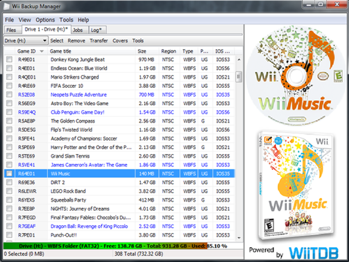Check The Golden Compass checkbox
Image resolution: width=349 pixels, height=262 pixels.
[9, 121]
